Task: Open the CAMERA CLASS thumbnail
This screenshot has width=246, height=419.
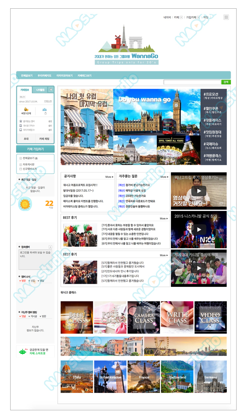Action: (144, 317)
